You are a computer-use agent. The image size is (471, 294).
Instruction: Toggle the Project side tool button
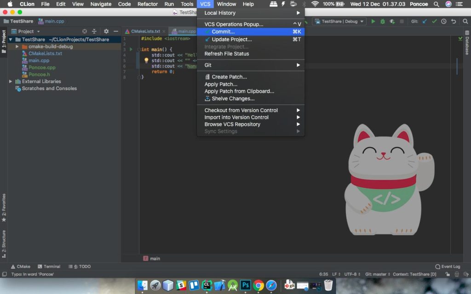click(4, 42)
